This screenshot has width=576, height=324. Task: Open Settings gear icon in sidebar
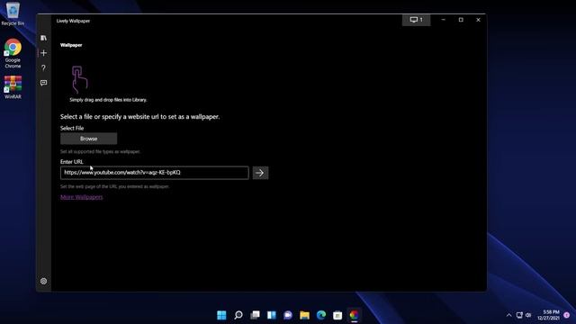tap(43, 281)
